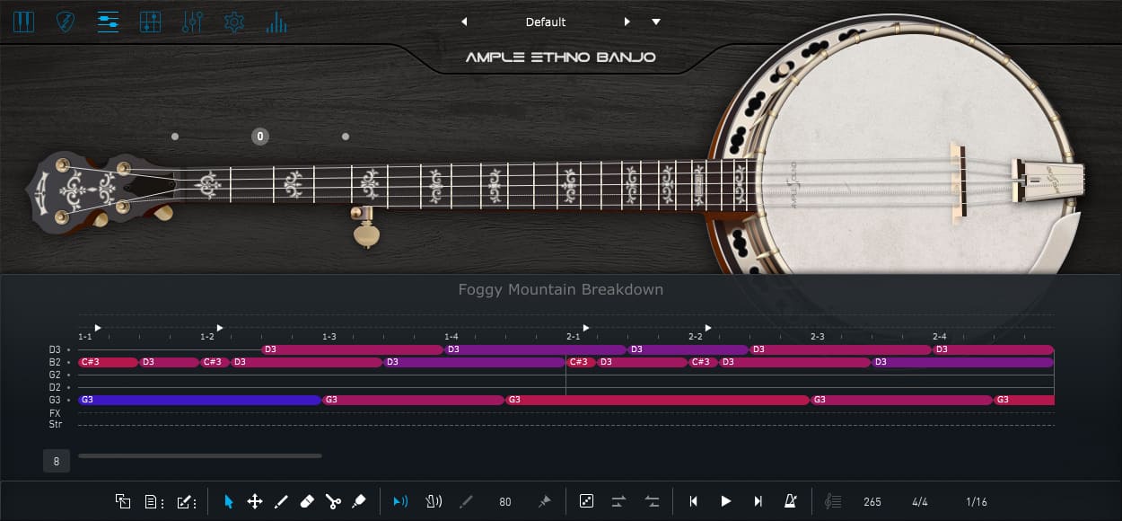This screenshot has height=521, width=1122.
Task: Click the play marker above beat 2-2
Action: pyautogui.click(x=708, y=328)
